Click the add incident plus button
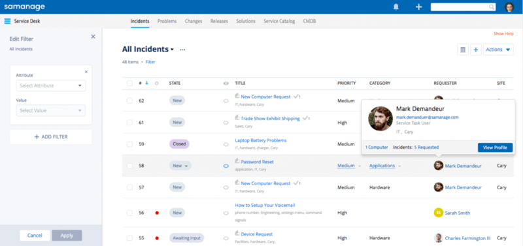Image resolution: width=523 pixels, height=246 pixels. [476, 50]
